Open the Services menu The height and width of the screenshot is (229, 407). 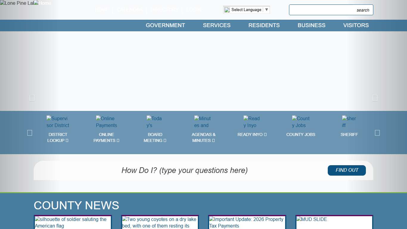tap(217, 25)
